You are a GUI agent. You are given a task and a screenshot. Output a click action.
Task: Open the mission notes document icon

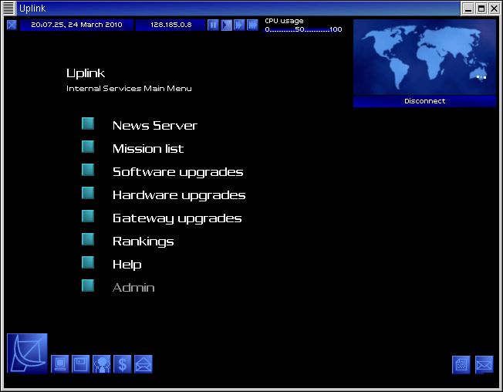461,365
